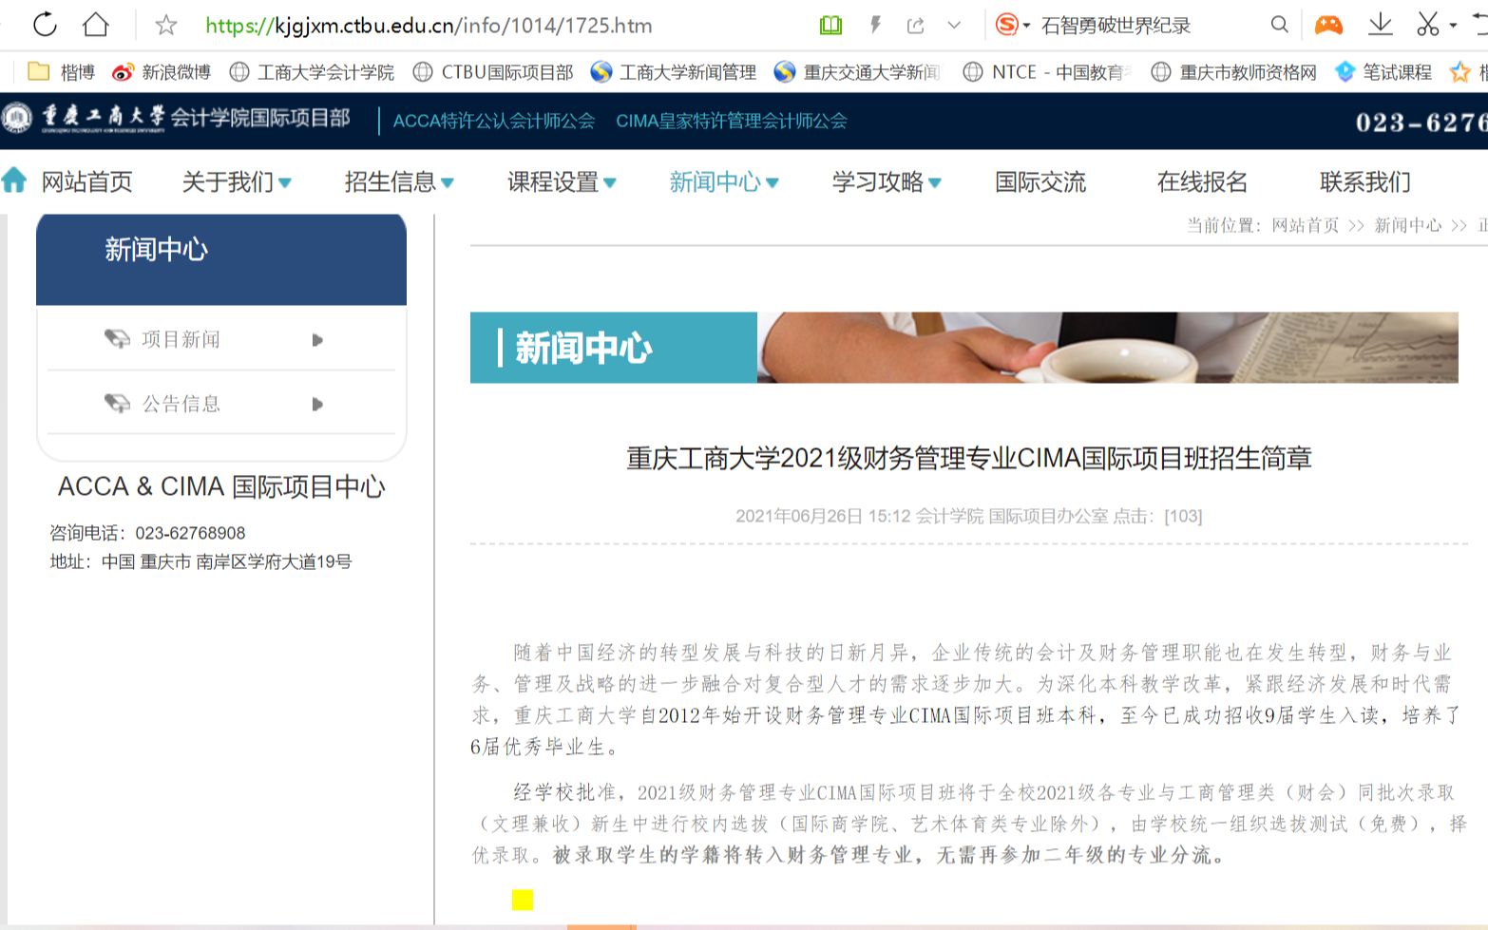Click the yellow highlight square below article
The height and width of the screenshot is (930, 1488).
point(522,899)
